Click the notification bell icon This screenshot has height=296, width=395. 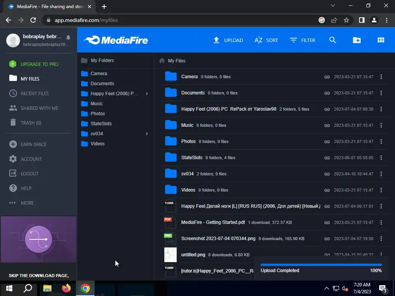pyautogui.click(x=68, y=37)
